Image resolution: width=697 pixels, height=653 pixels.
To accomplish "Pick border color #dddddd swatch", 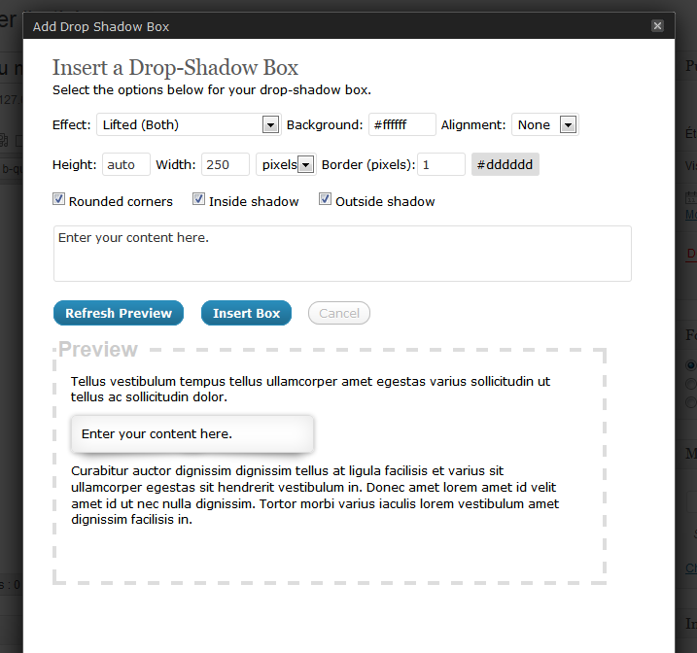I will [x=505, y=165].
